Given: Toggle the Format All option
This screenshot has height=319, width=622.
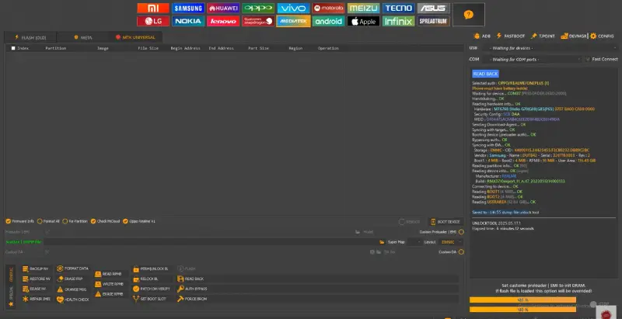Looking at the screenshot, I should pos(48,221).
